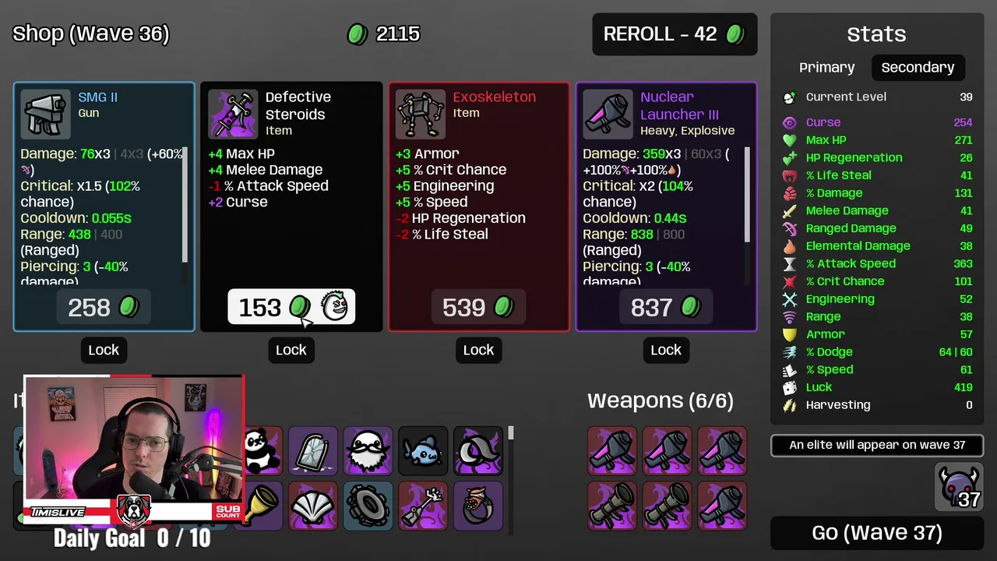
Task: Buy Nuclear Launcher III for 837
Action: tap(666, 307)
